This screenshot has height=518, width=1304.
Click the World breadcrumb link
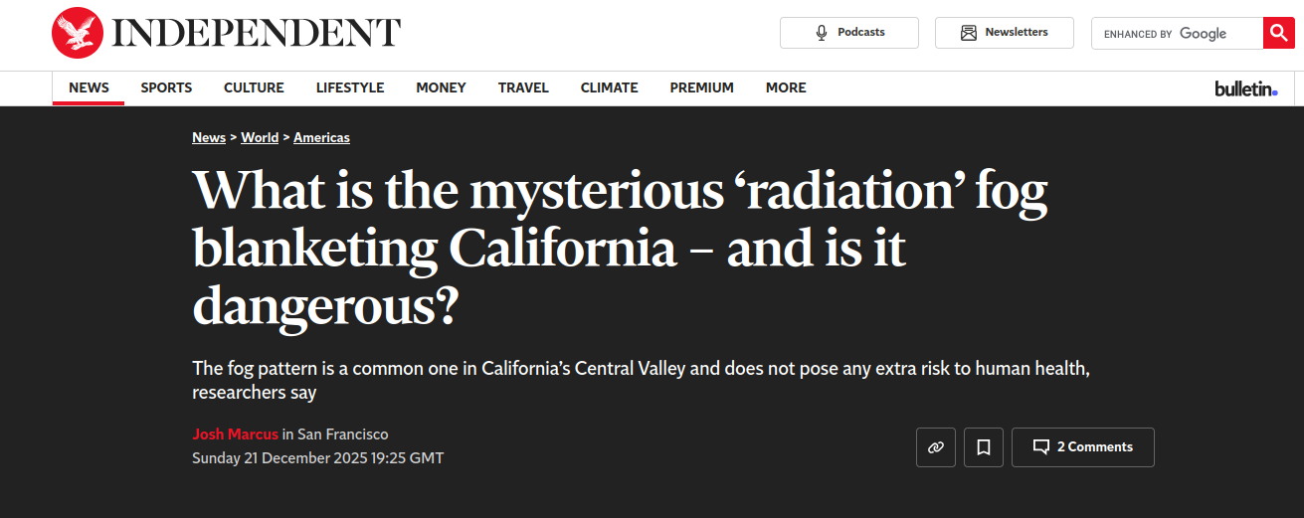260,137
